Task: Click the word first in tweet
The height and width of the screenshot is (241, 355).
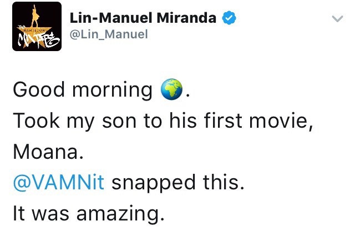Action: click(x=223, y=120)
